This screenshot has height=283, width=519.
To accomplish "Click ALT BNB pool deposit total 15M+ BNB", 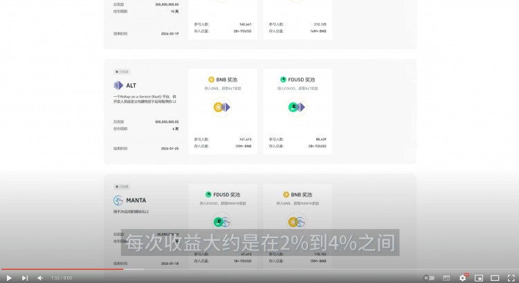I will point(244,146).
